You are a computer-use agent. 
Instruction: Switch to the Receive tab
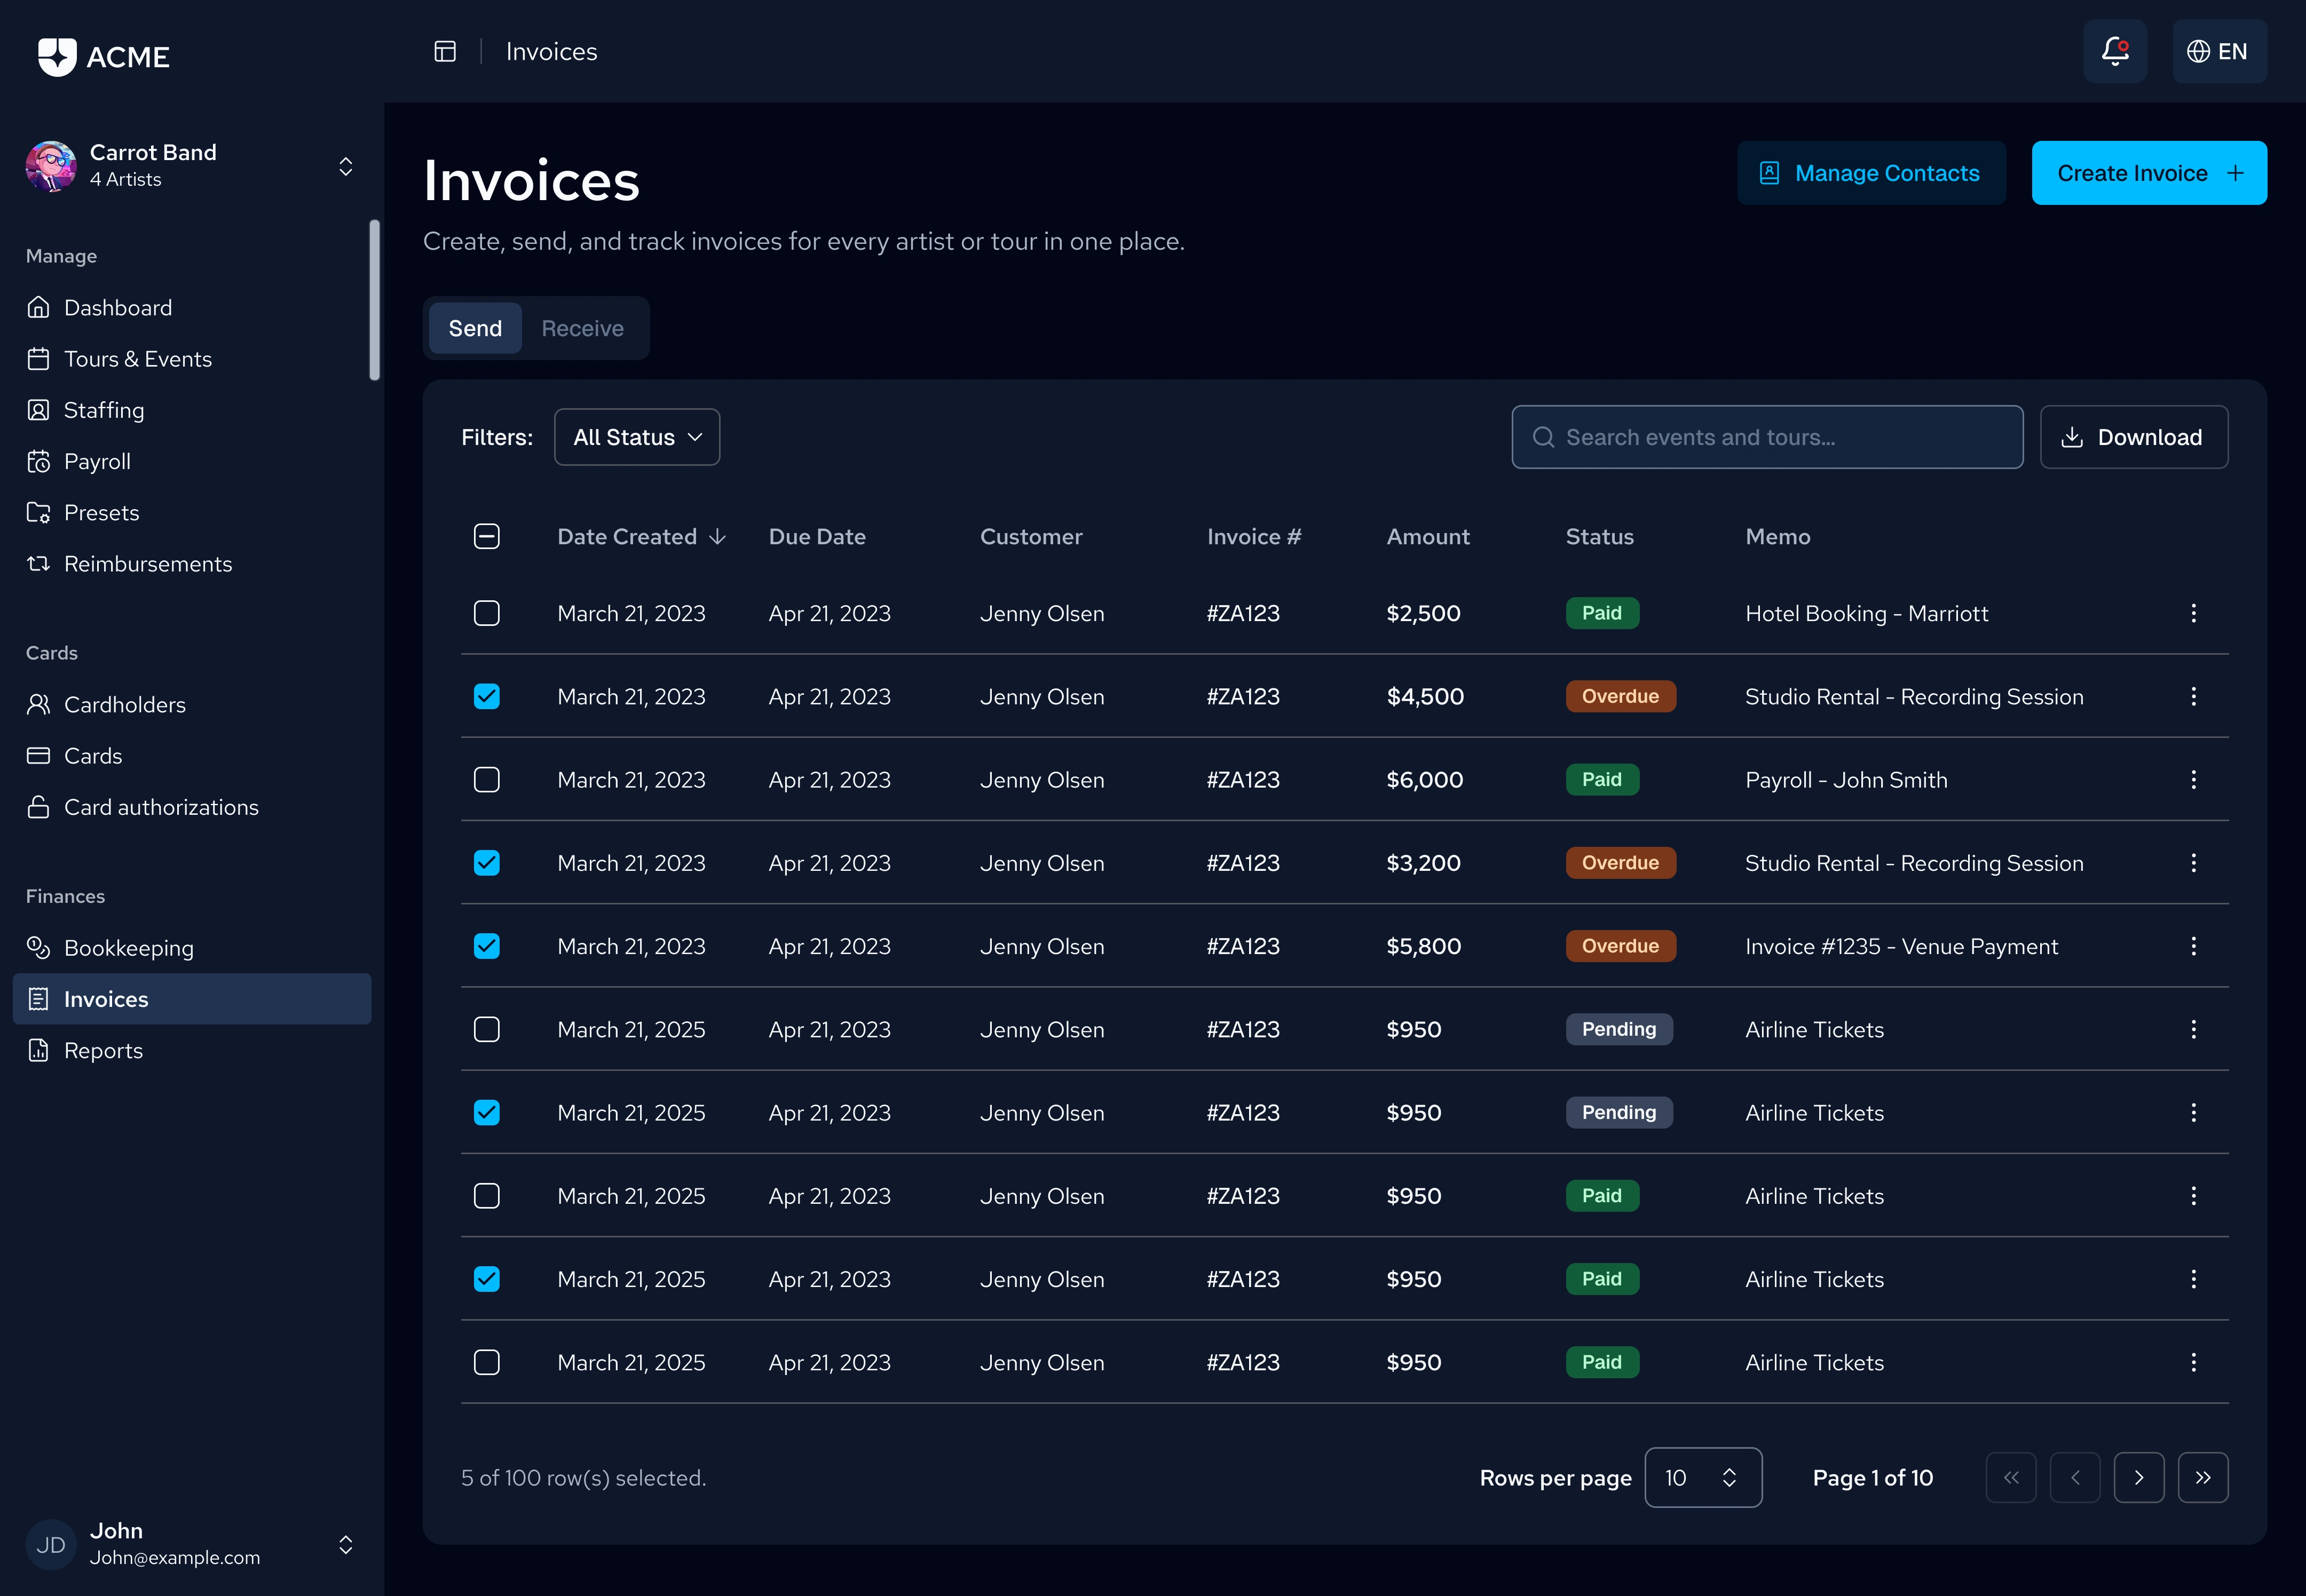pyautogui.click(x=582, y=328)
